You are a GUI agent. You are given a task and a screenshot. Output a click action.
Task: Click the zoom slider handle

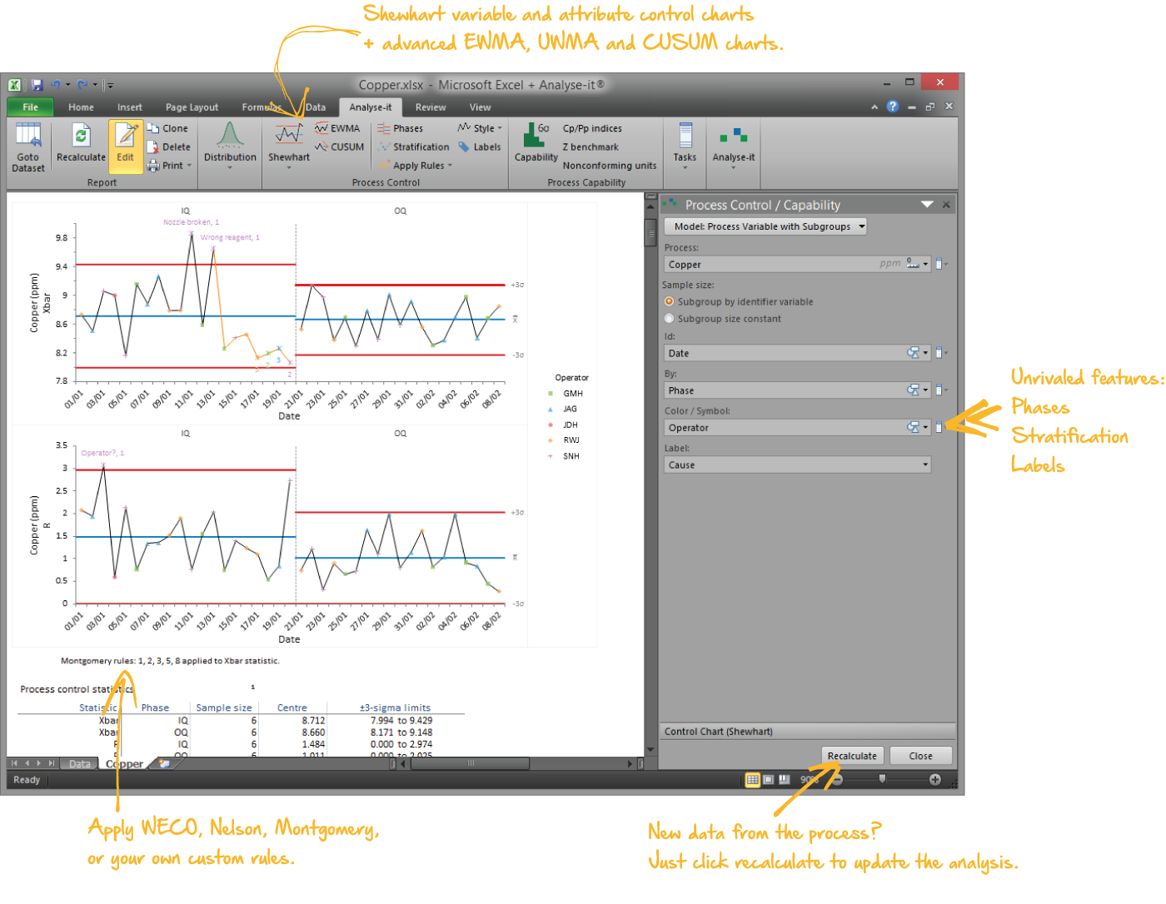coord(882,780)
